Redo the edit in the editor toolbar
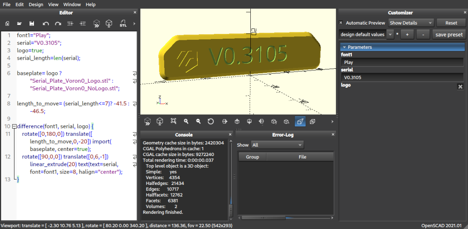Screen dimensions: 468x229 point(58,24)
